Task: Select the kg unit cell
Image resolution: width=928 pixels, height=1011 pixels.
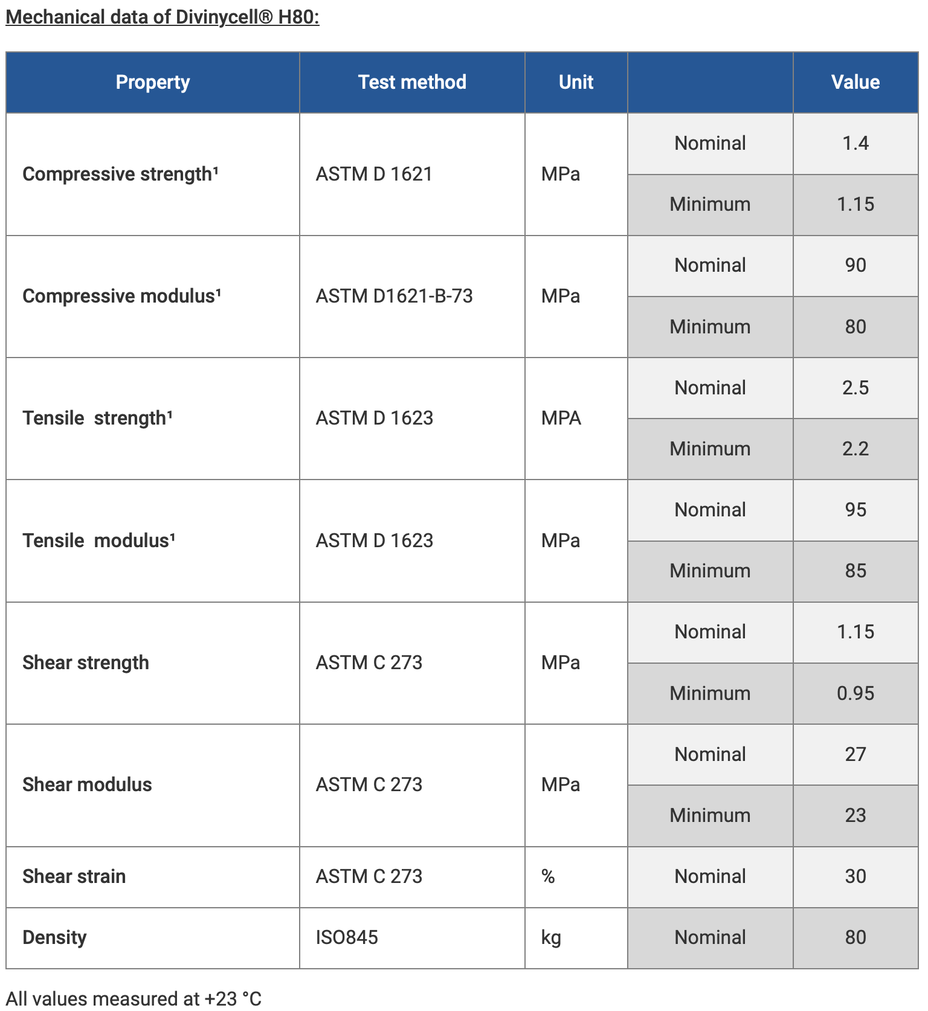Action: (x=551, y=937)
